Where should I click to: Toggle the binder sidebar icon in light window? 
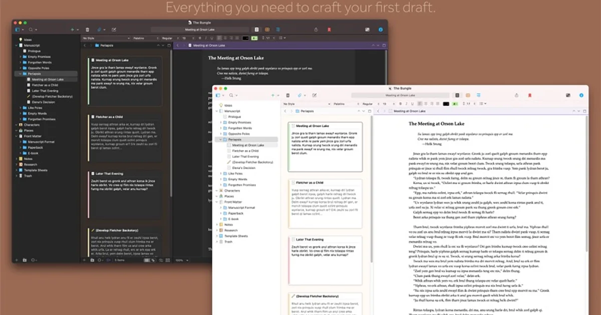[x=218, y=95]
